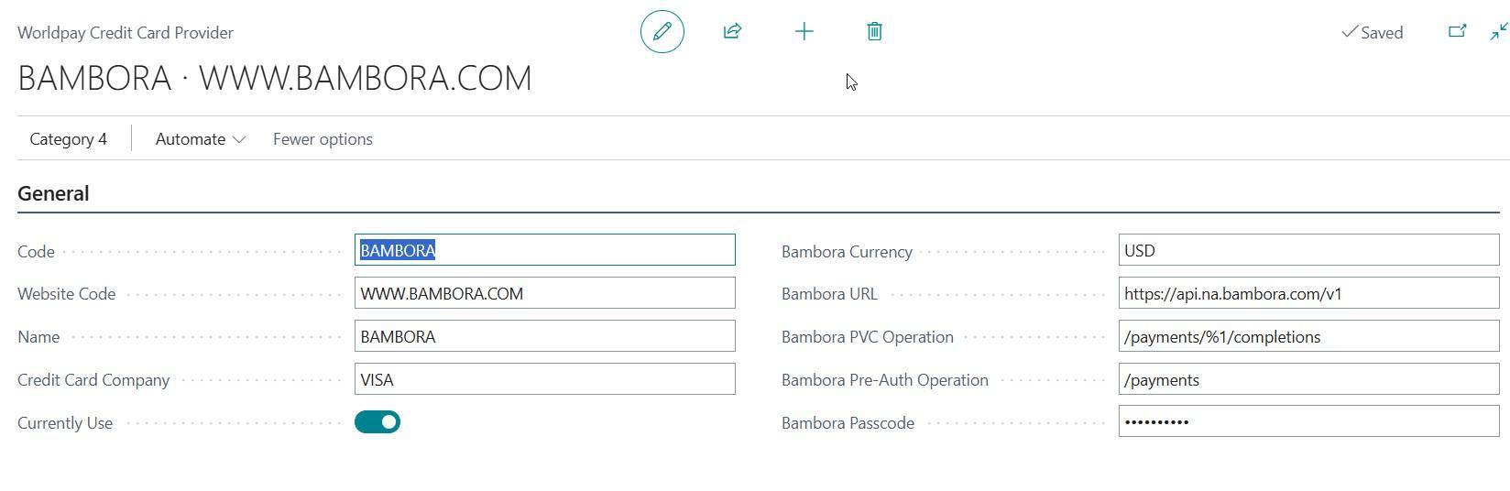Click the Website Code field
1510x491 pixels.
544,293
